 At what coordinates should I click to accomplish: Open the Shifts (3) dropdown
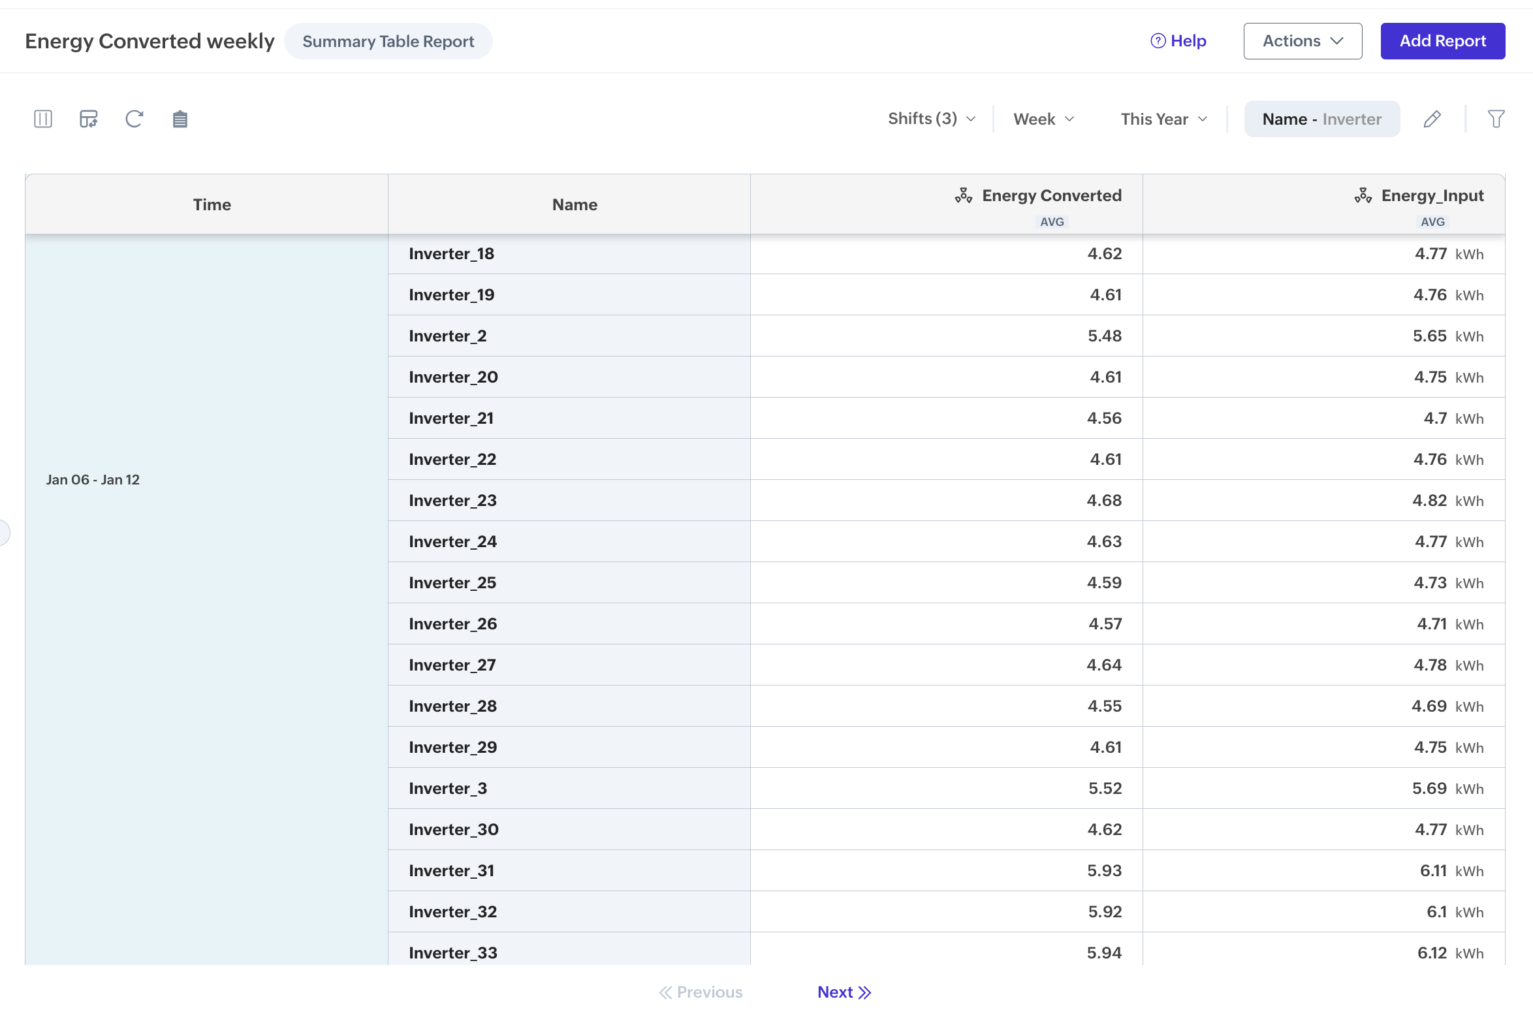click(932, 119)
